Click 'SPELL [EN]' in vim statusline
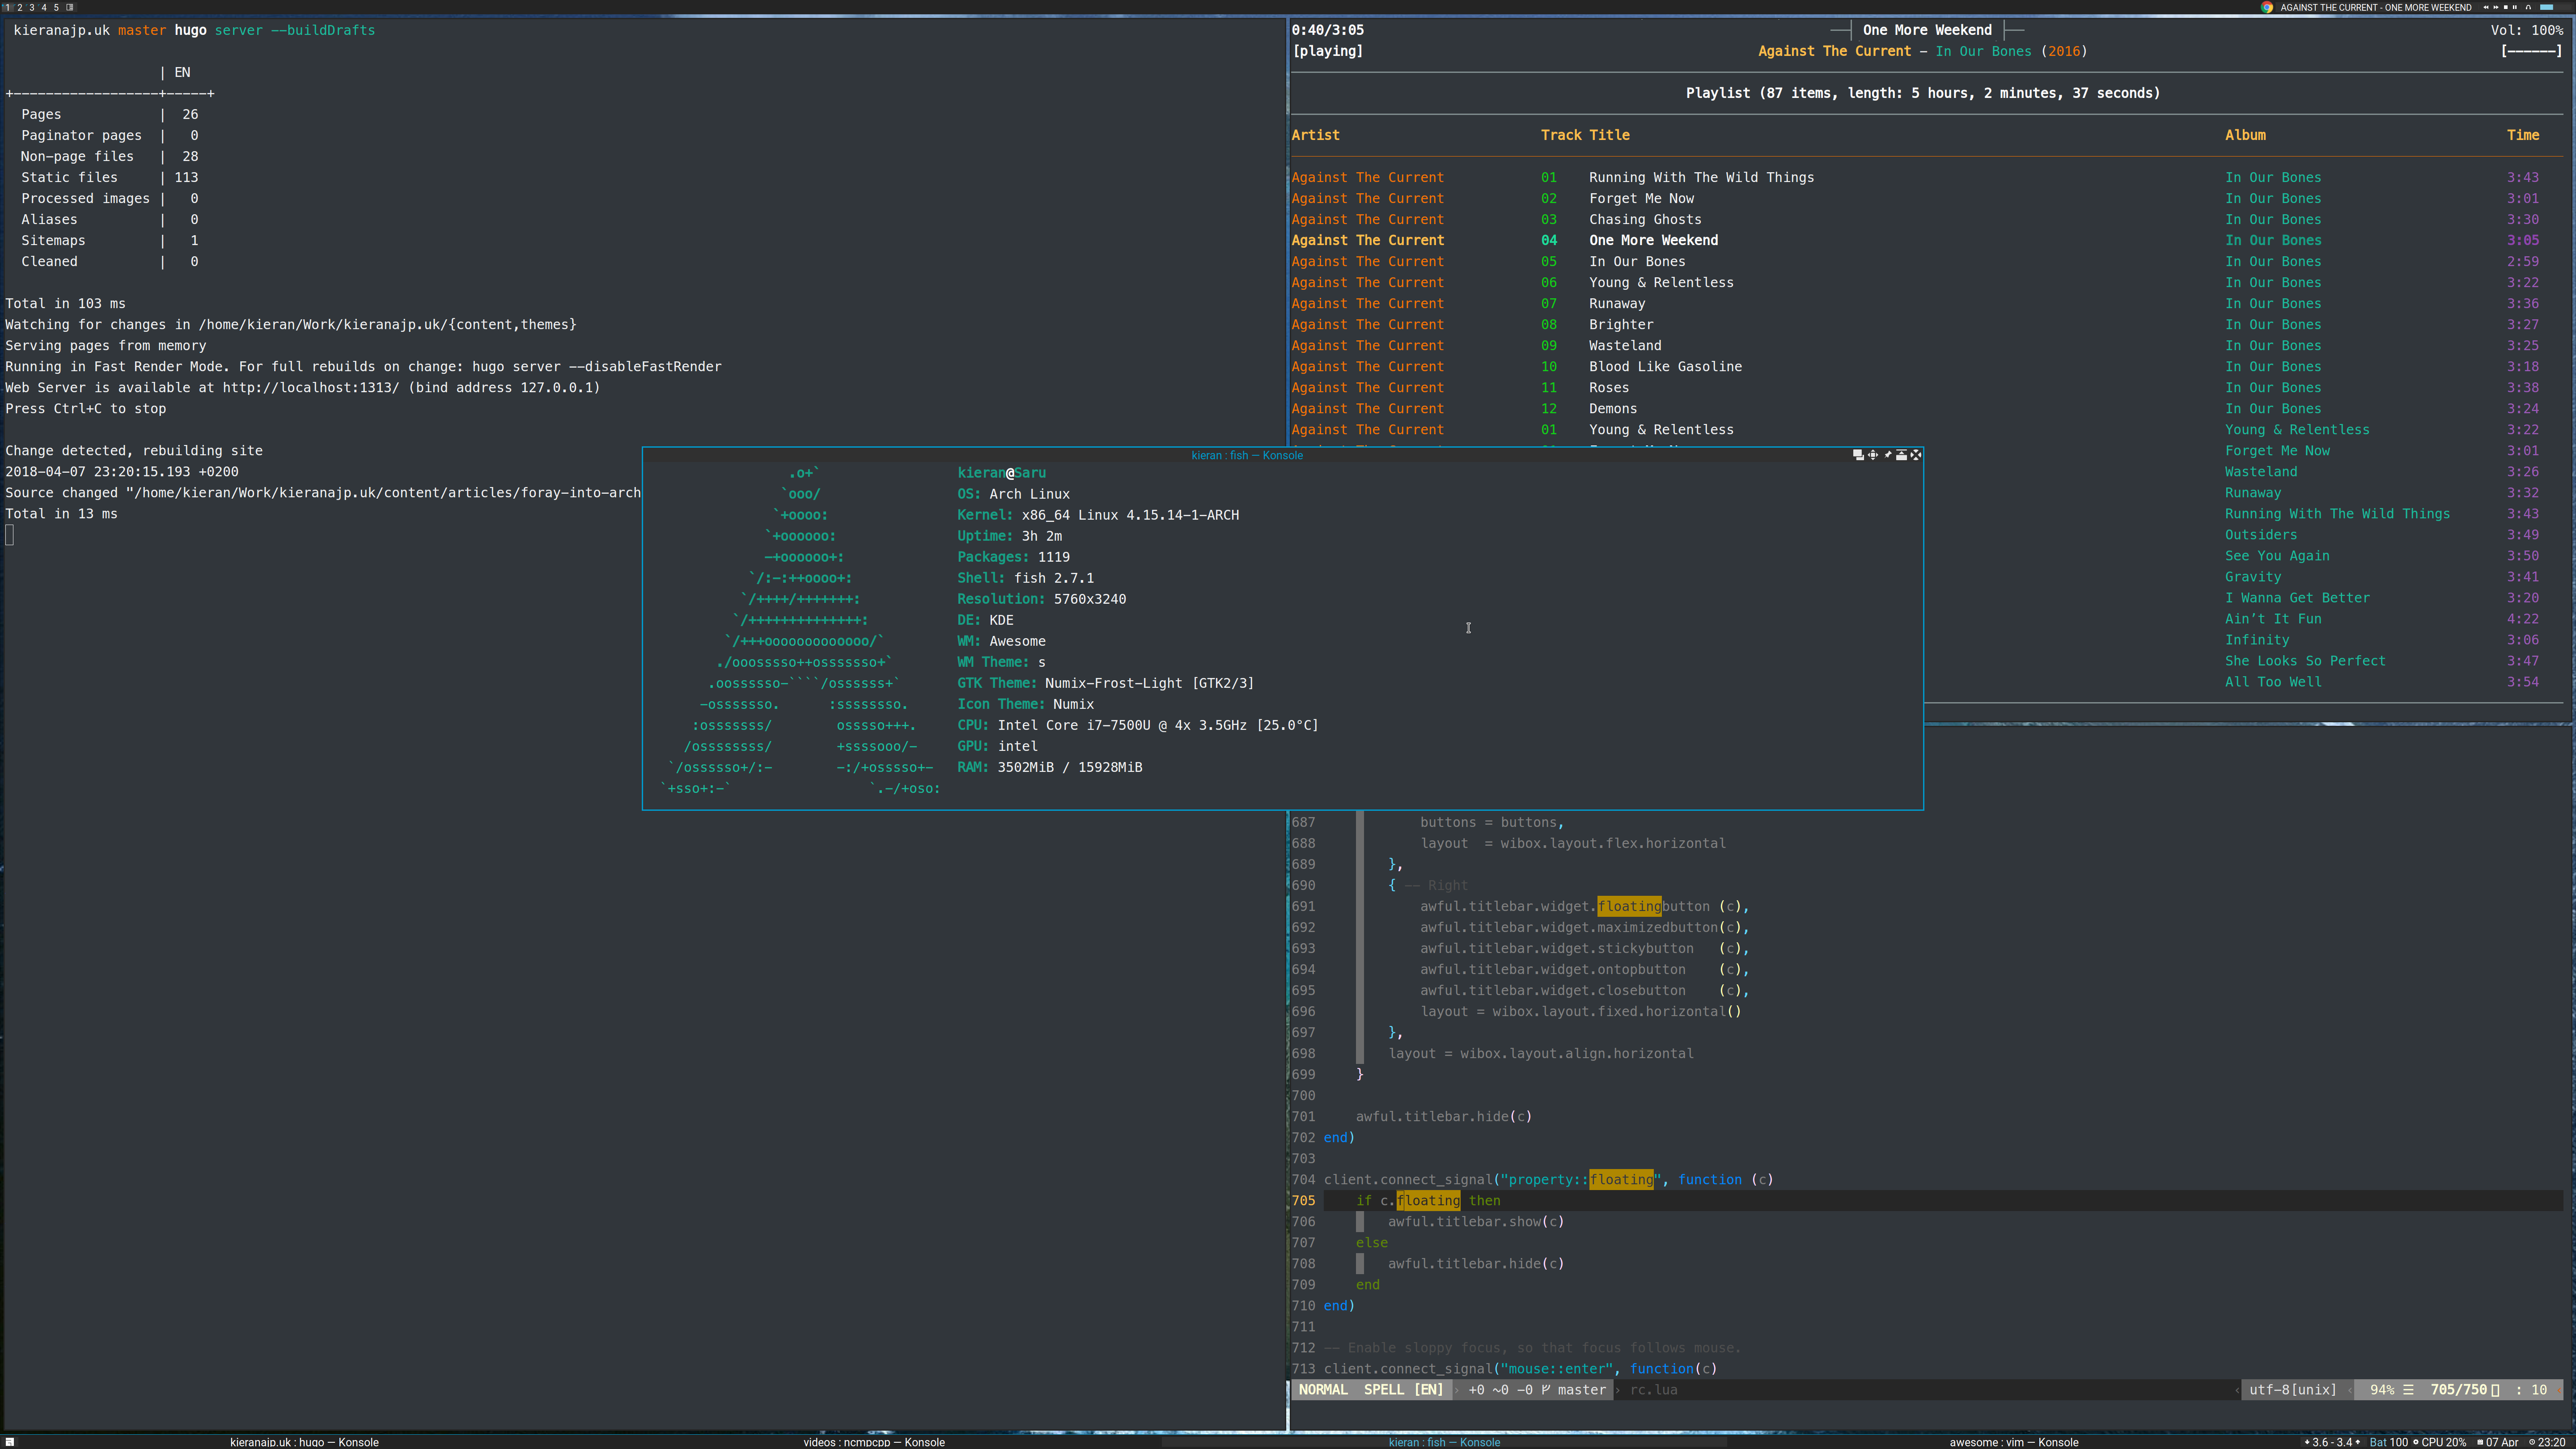 click(x=1403, y=1390)
